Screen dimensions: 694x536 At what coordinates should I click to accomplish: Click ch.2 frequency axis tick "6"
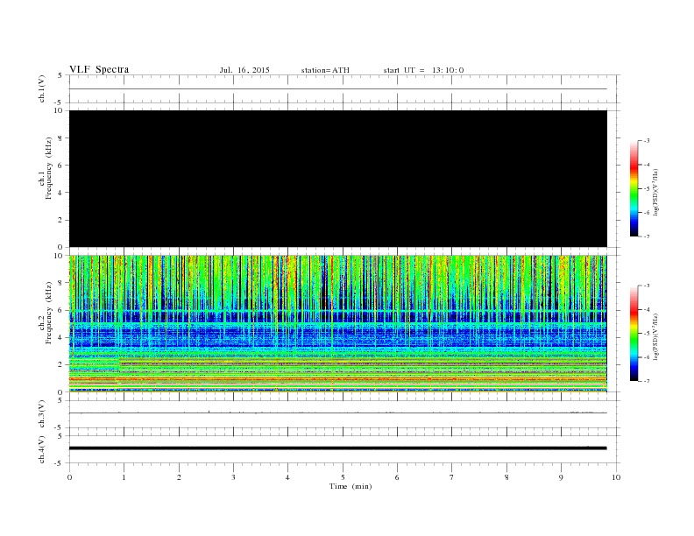[60, 310]
